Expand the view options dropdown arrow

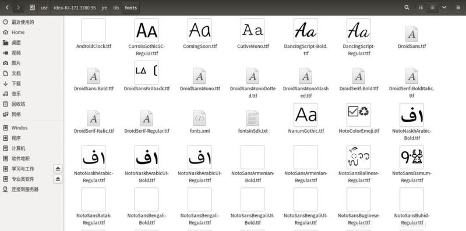point(444,8)
